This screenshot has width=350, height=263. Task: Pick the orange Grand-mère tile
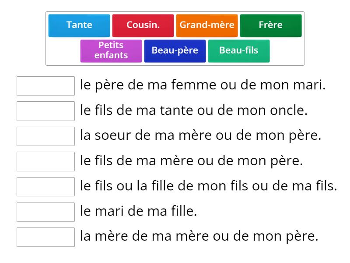click(x=207, y=25)
